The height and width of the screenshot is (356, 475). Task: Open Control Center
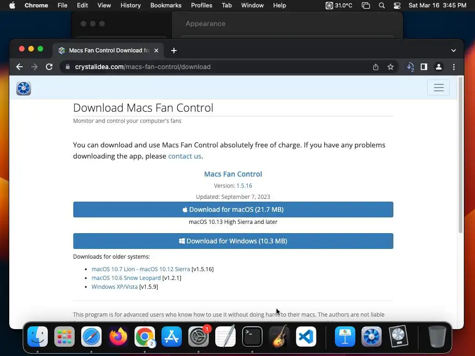[397, 6]
